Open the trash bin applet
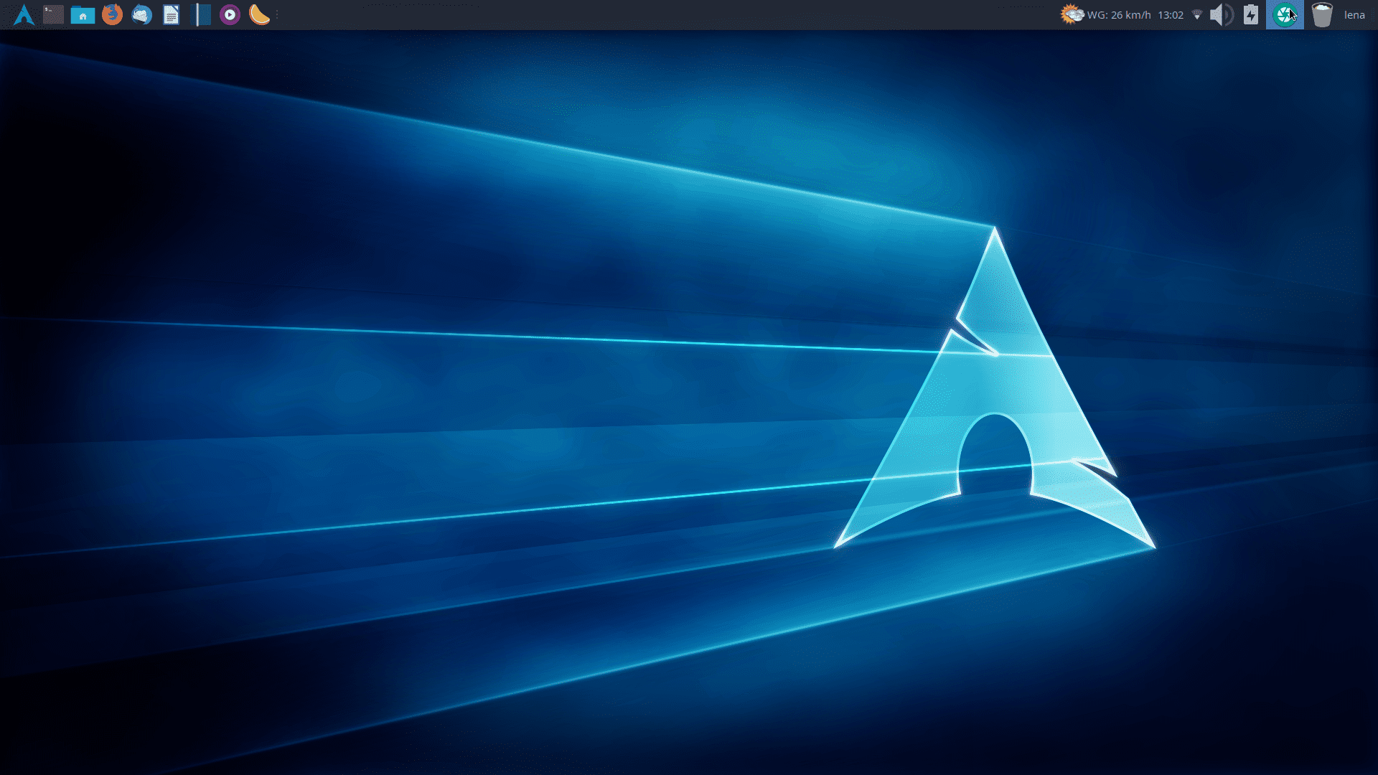The image size is (1378, 775). (x=1321, y=15)
